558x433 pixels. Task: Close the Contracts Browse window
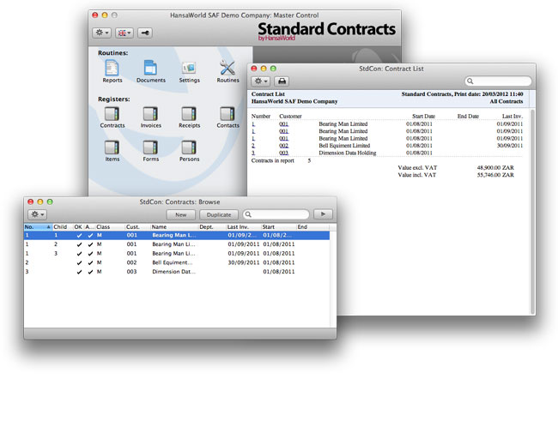click(31, 201)
